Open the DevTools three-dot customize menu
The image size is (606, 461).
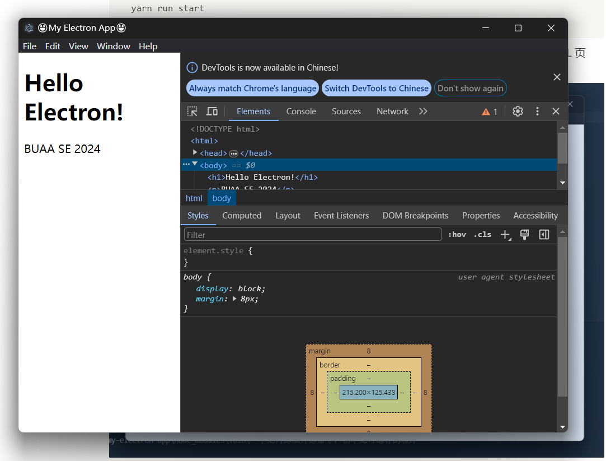(537, 111)
